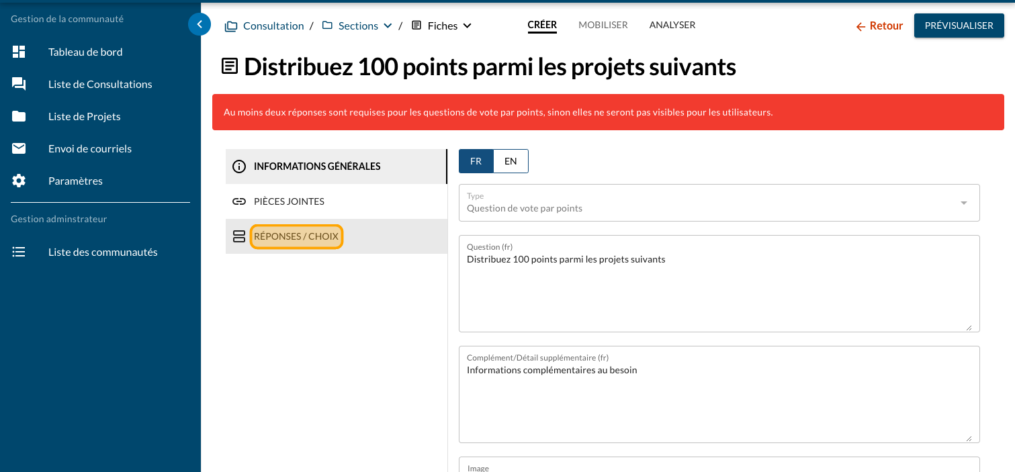Click the Pièces jointes link icon
1015x472 pixels.
[x=238, y=201]
